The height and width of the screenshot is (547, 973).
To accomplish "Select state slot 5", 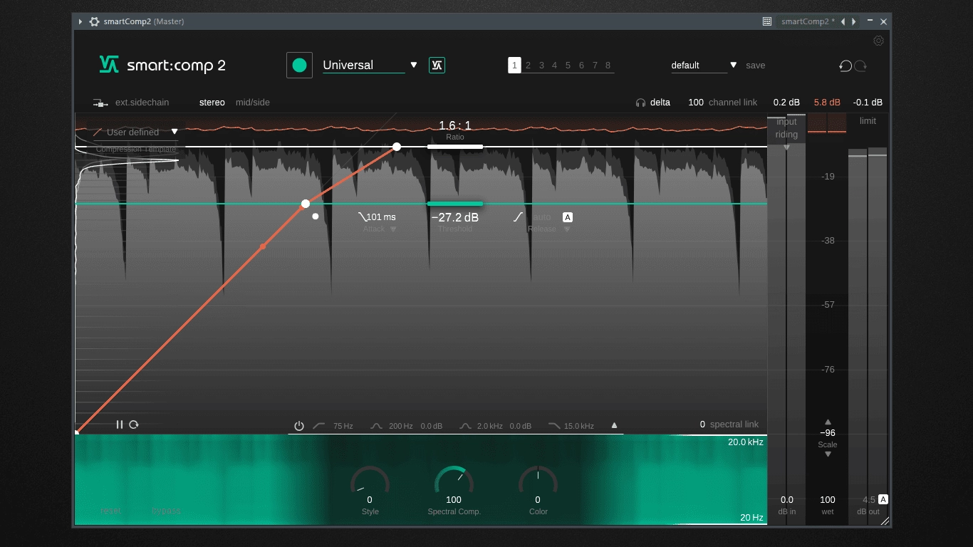I will [x=568, y=66].
